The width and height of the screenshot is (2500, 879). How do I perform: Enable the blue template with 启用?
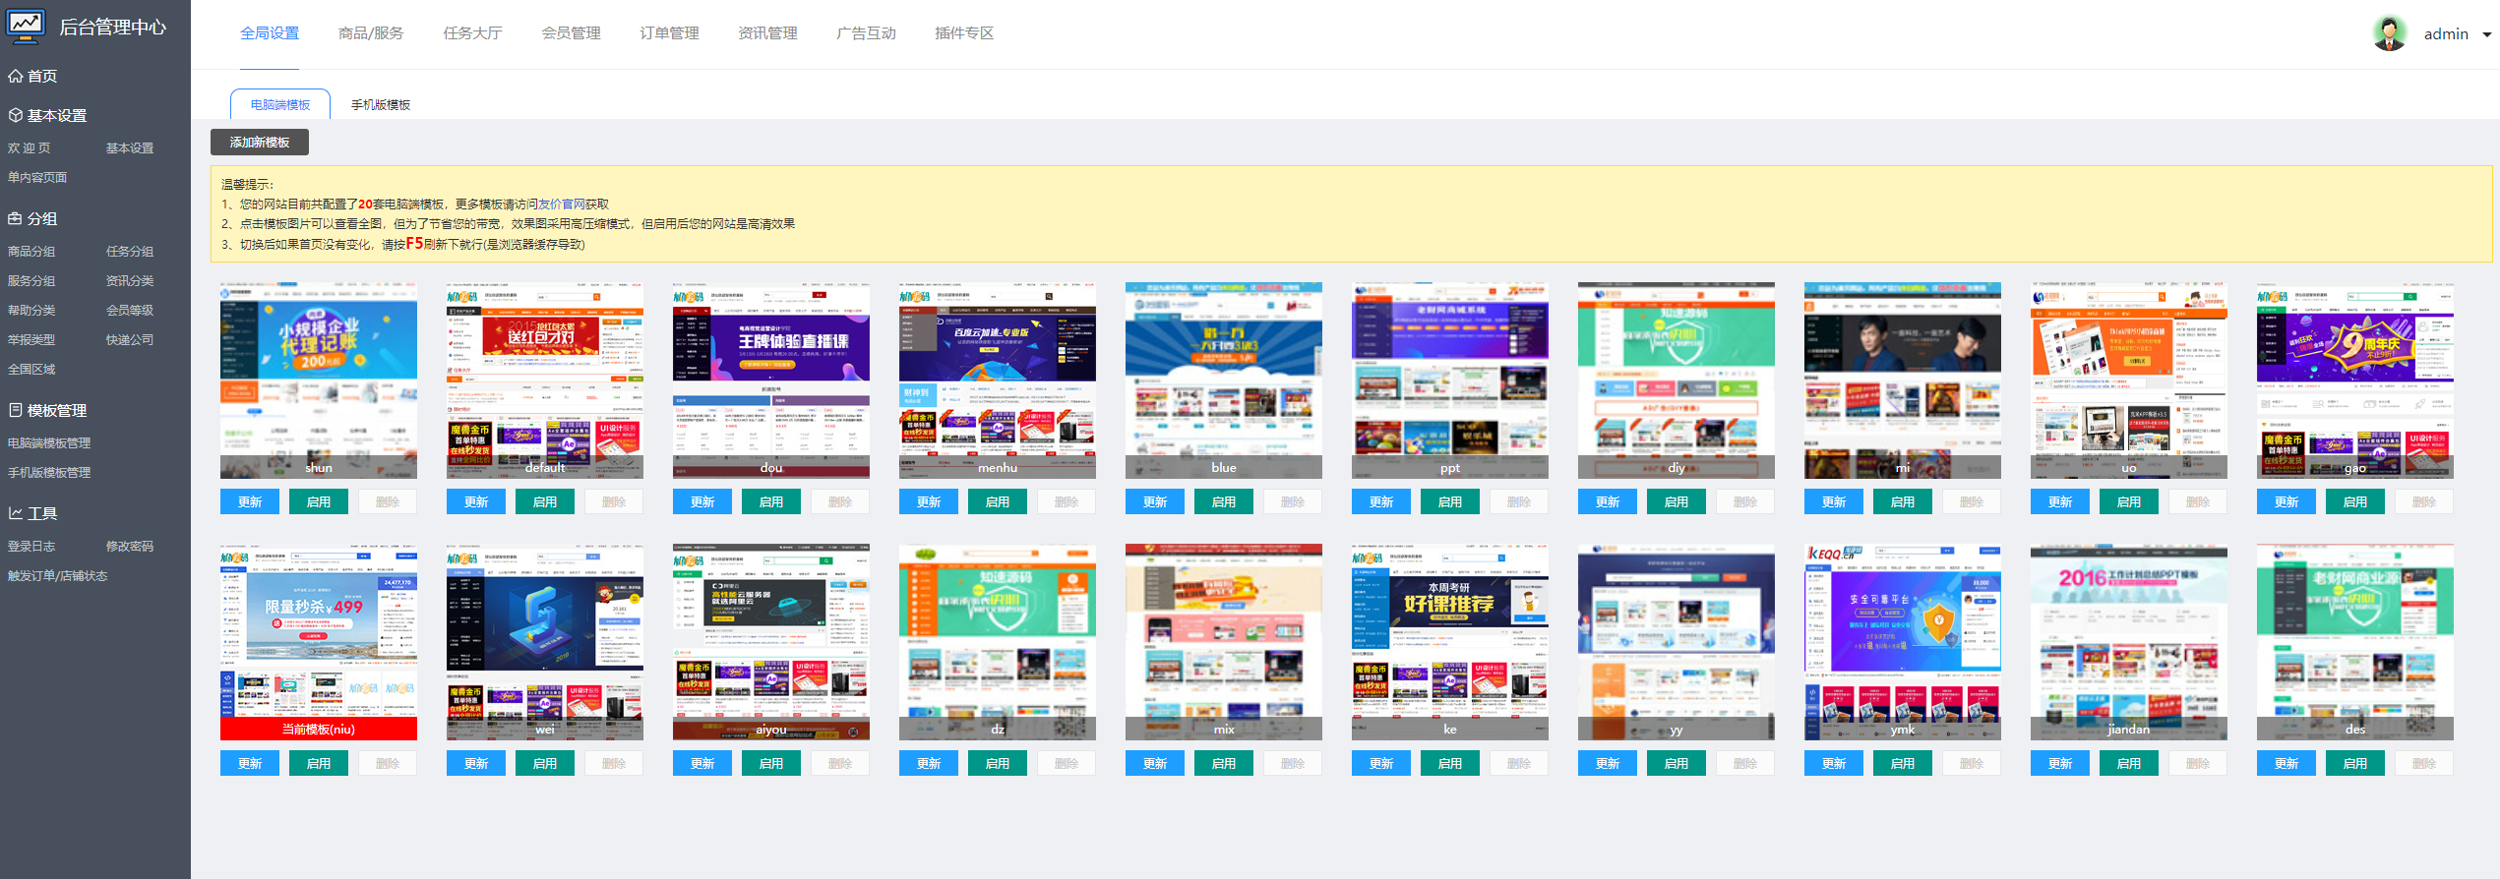pos(1224,501)
